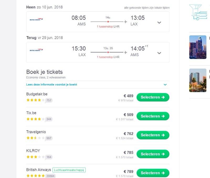
Task: Expand the 'Lees deze informatie' section chevron
Action: (165, 85)
